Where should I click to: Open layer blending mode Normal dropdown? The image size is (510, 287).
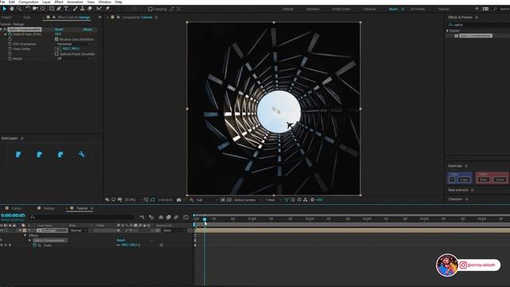click(x=78, y=230)
